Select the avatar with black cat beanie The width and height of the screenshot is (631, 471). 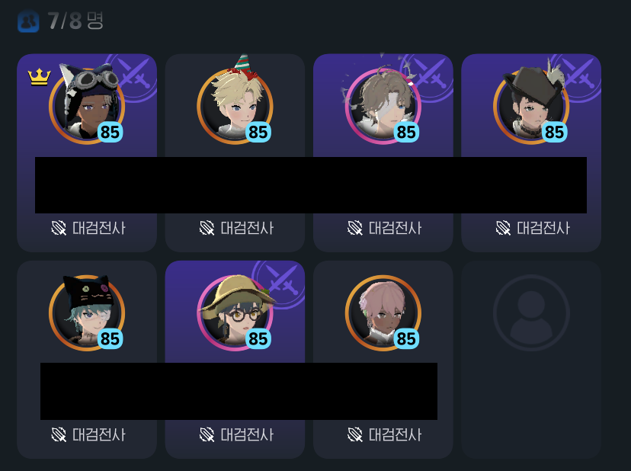pos(87,313)
